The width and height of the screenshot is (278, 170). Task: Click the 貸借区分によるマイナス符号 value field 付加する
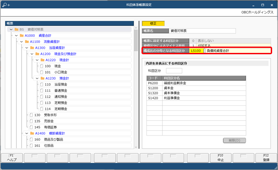coord(234,45)
